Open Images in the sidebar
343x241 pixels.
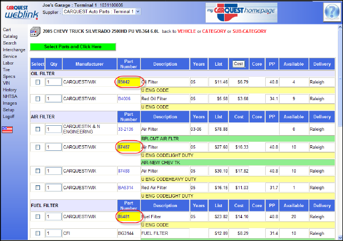pos(10,103)
